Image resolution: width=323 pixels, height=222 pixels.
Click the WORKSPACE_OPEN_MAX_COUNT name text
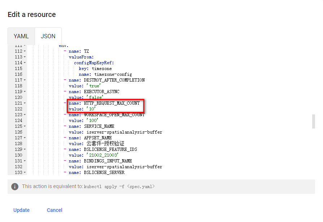(114, 114)
